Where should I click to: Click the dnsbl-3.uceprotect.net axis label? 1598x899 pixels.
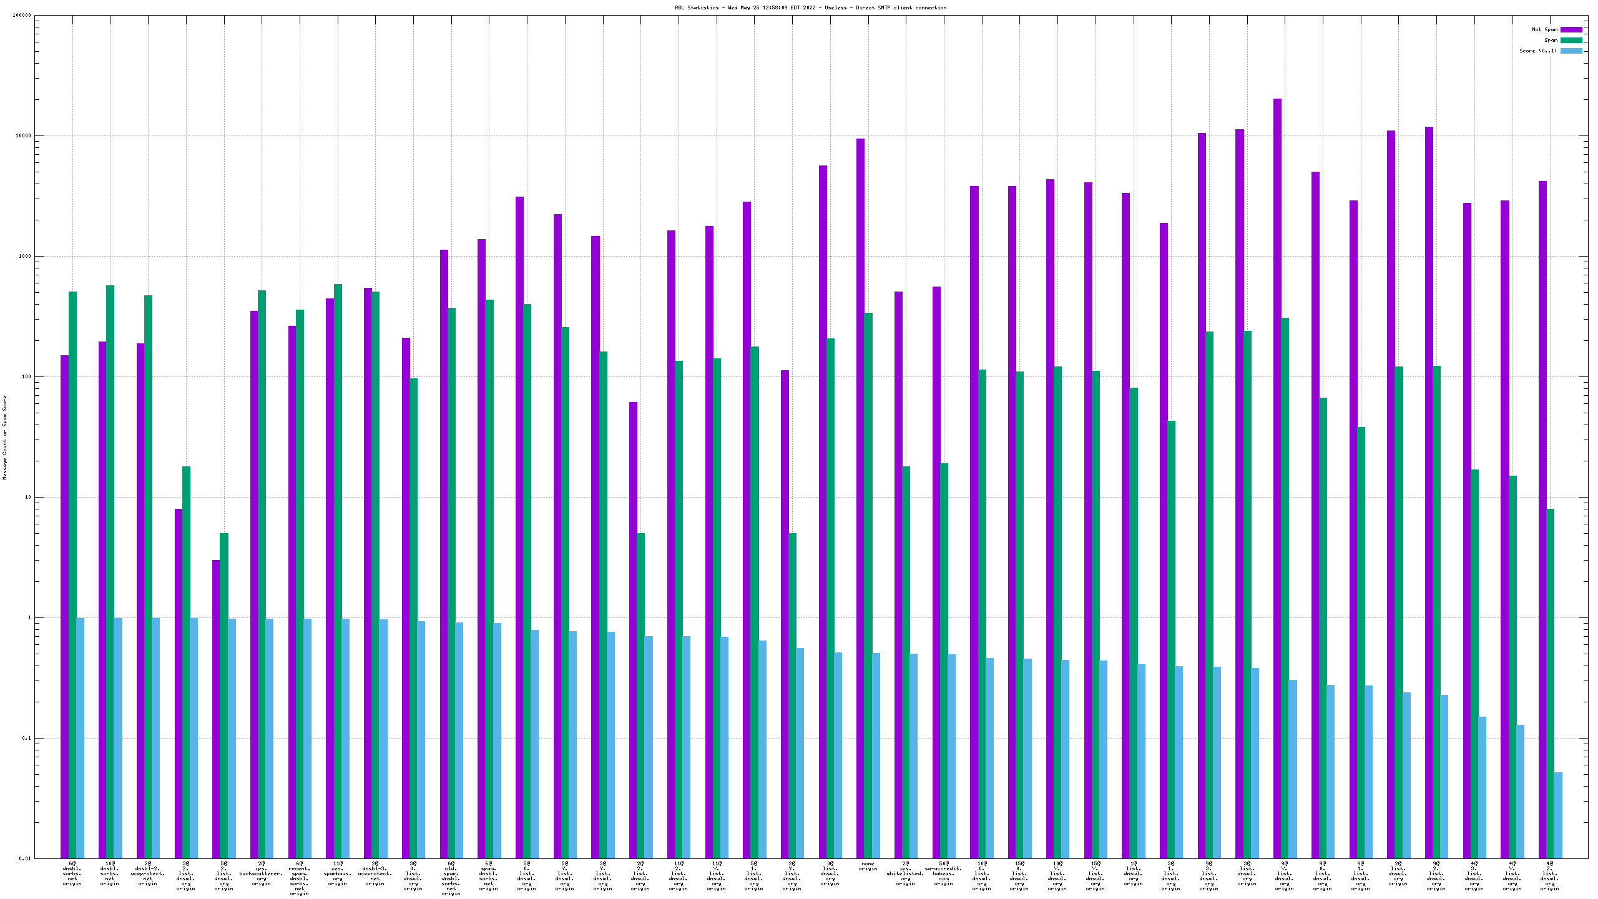375,874
